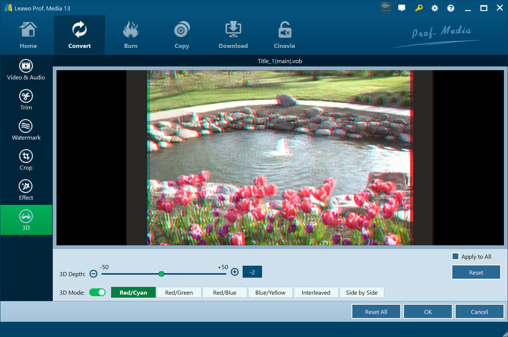508x337 pixels.
Task: Open the Trim editing panel
Action: click(26, 100)
